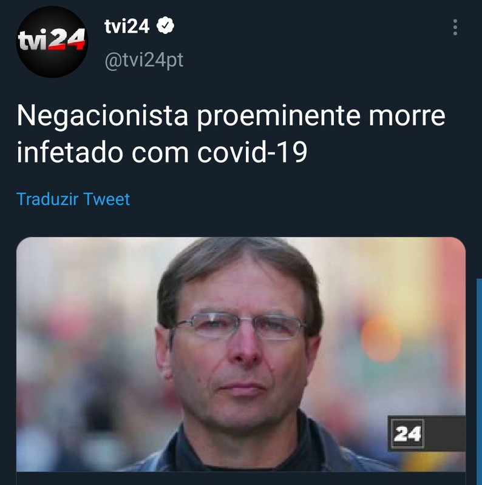Image resolution: width=482 pixels, height=485 pixels.
Task: Click the 24 channel logo on the photo
Action: 407,433
